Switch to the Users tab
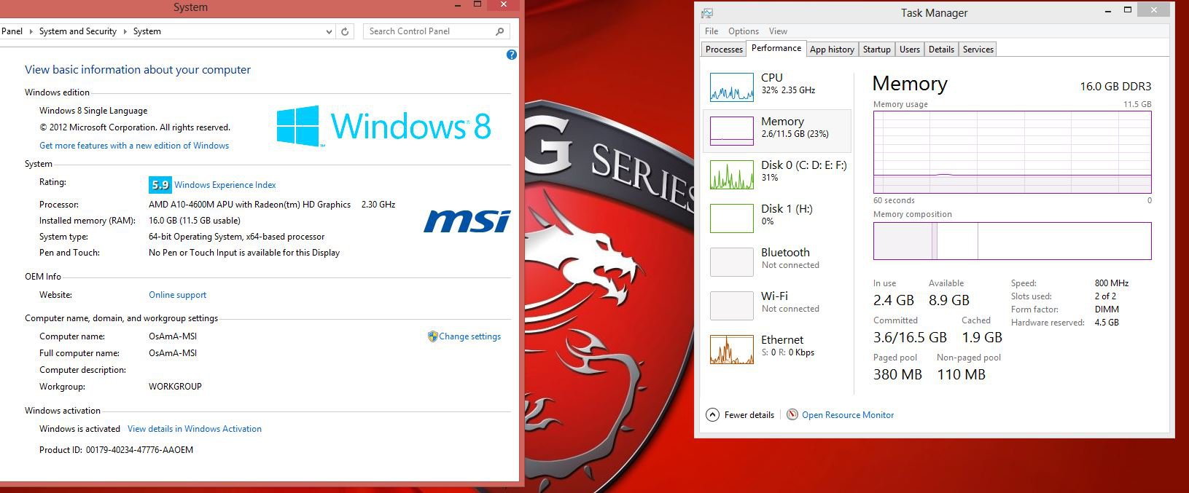 [x=910, y=50]
